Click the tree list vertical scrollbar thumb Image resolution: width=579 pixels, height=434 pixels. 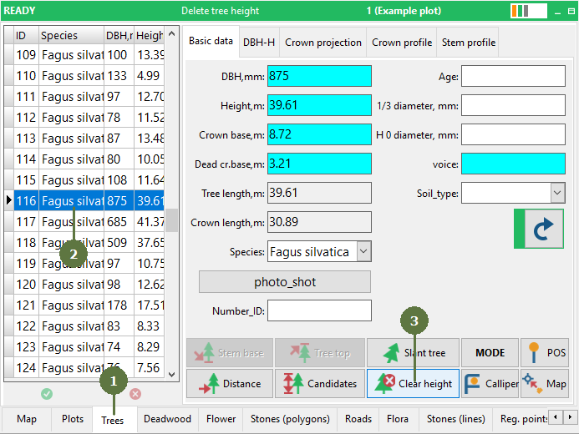pyautogui.click(x=171, y=220)
